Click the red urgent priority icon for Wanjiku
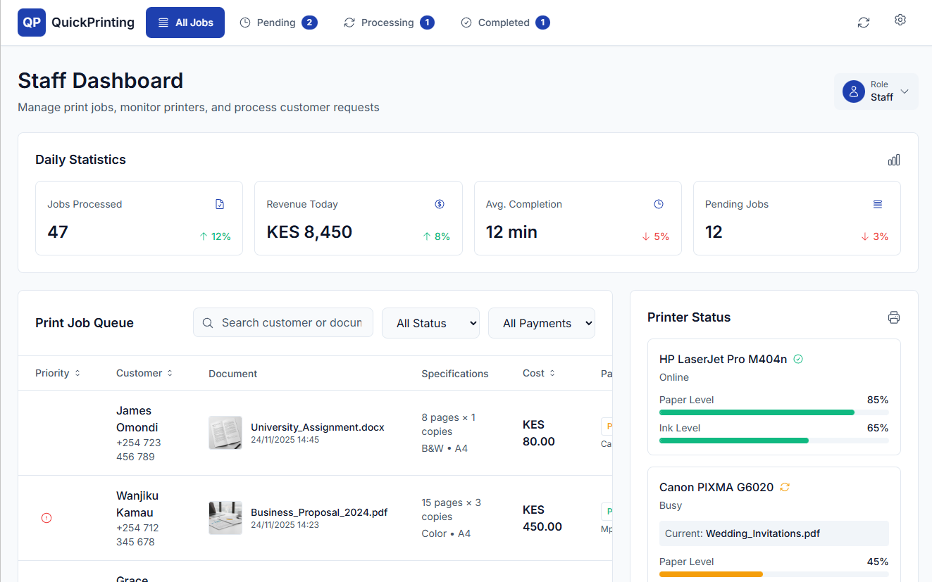932x582 pixels. pyautogui.click(x=46, y=518)
